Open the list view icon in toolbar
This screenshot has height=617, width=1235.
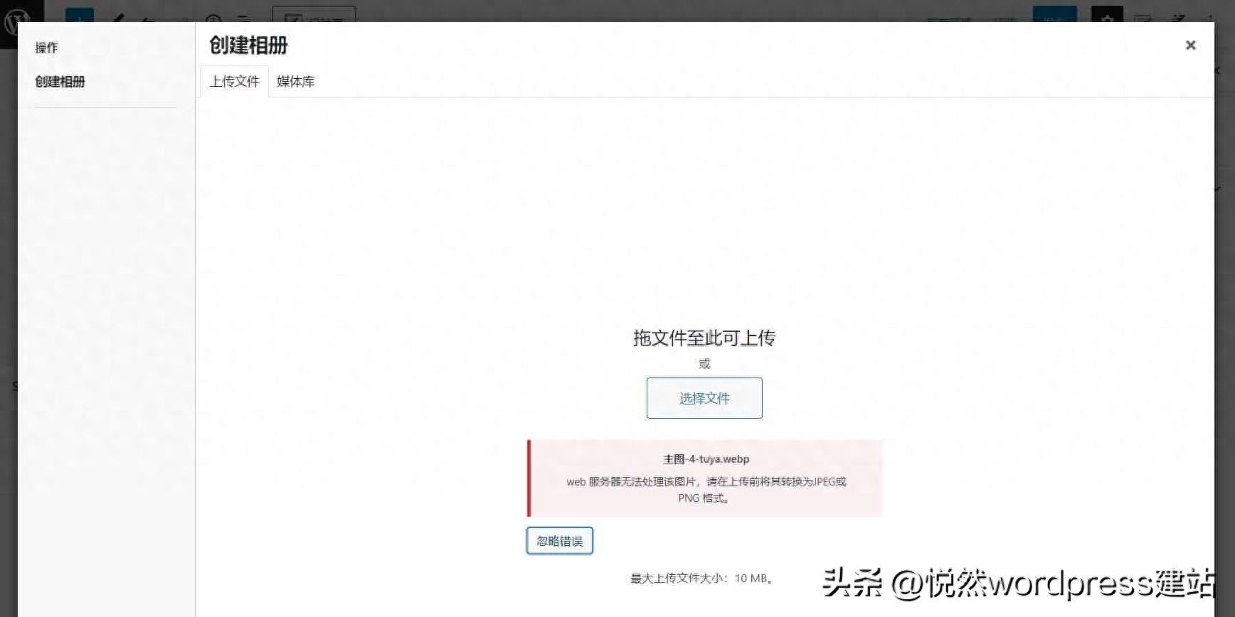[x=243, y=17]
